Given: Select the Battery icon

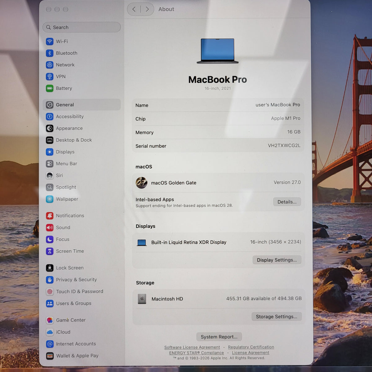Looking at the screenshot, I should pos(50,88).
